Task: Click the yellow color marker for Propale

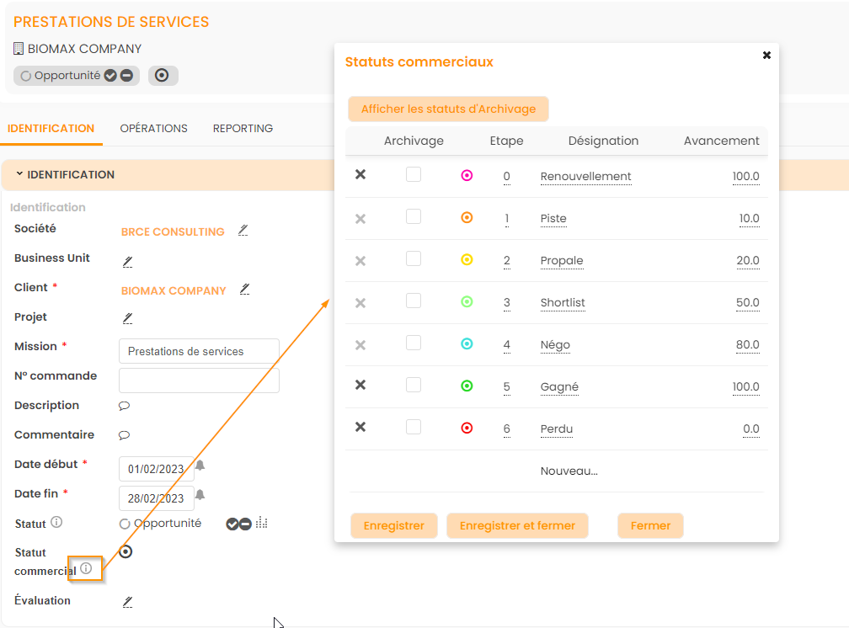Action: tap(467, 260)
